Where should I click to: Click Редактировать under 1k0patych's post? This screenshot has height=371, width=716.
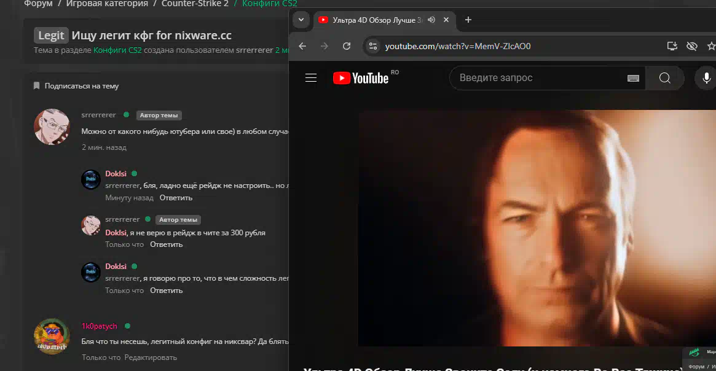(151, 357)
